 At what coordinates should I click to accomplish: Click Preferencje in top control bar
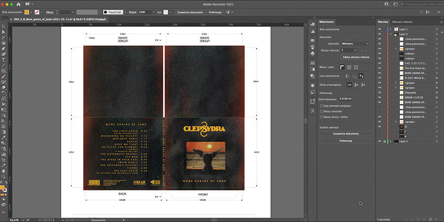215,12
